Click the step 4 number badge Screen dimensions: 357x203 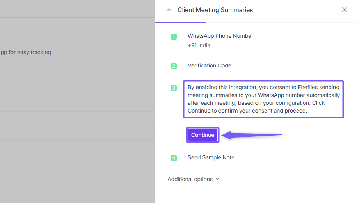174,158
